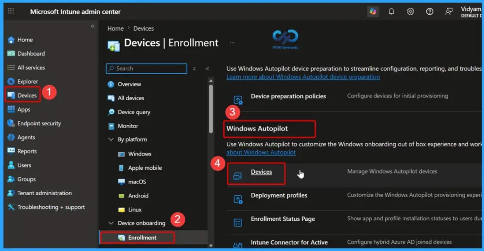484x251 pixels.
Task: Click the blade menu scrollbar thumb
Action: click(x=211, y=109)
